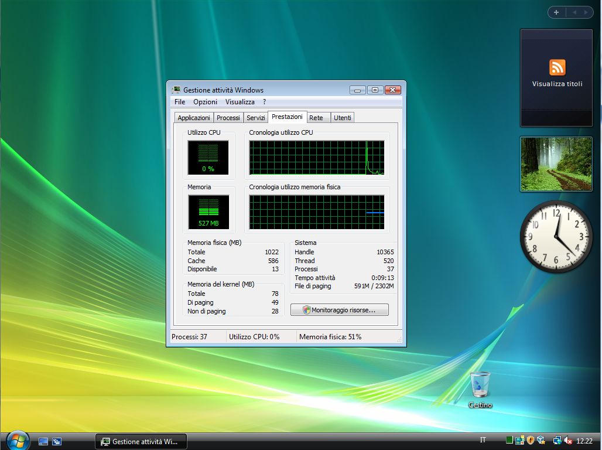Click Non di paging value 28
Image resolution: width=602 pixels, height=450 pixels.
275,311
